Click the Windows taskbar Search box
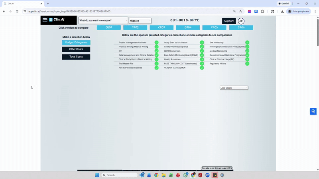Image resolution: width=319 pixels, height=179 pixels. (119, 175)
